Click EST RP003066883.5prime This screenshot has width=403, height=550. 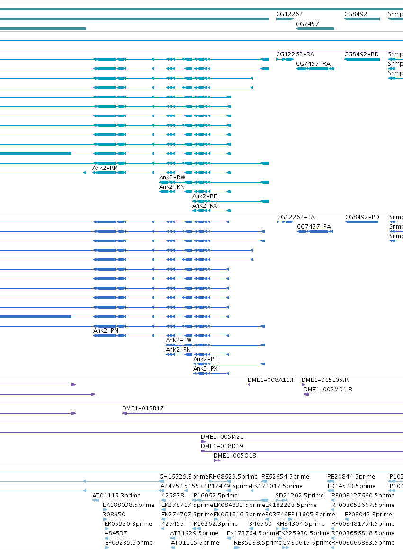point(363,542)
